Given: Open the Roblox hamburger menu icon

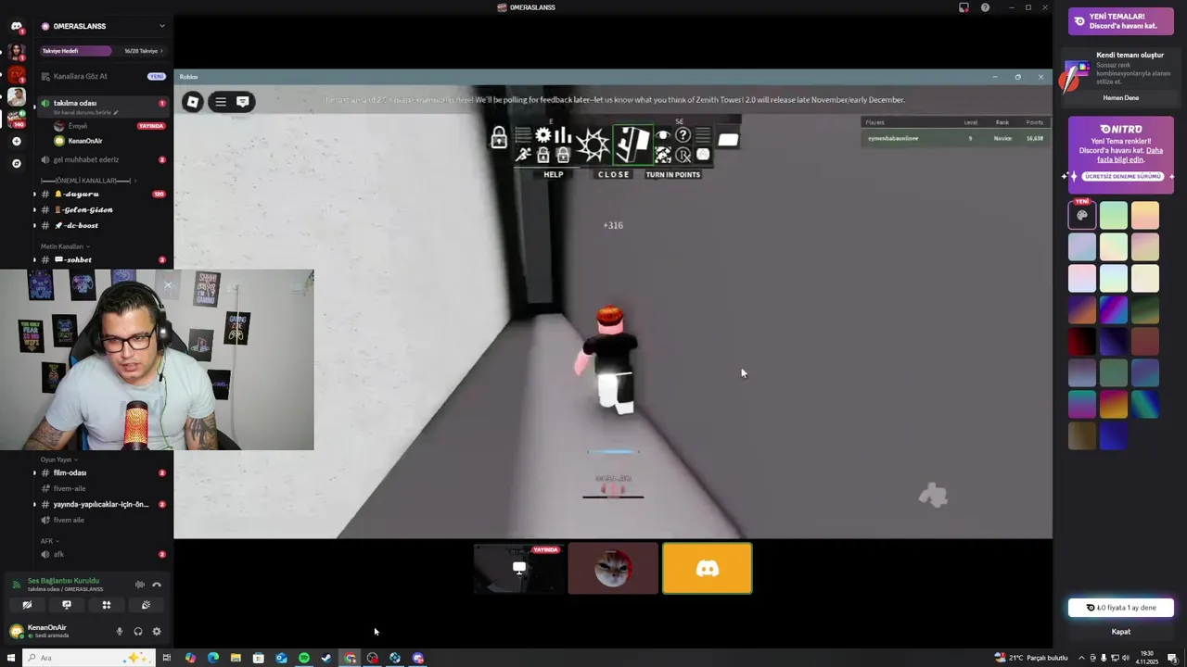Looking at the screenshot, I should [x=221, y=101].
